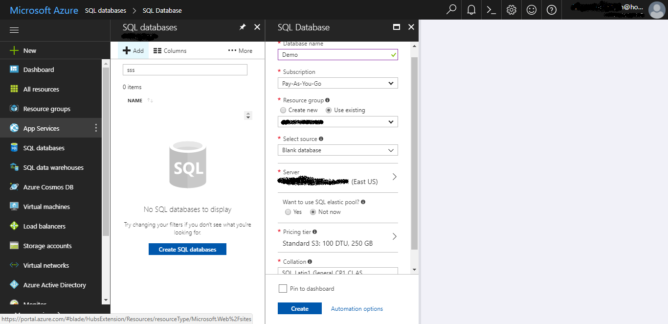Open the Select source dropdown
This screenshot has height=324, width=668.
(337, 150)
